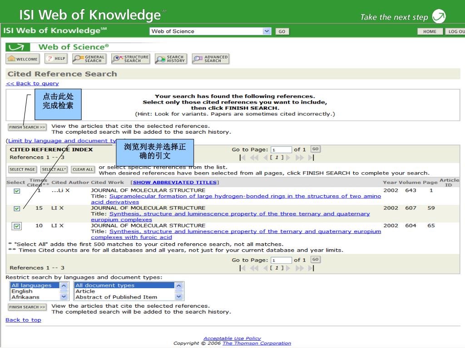Image resolution: width=465 pixels, height=348 pixels.
Task: Click the SELECT ALL button
Action: tap(54, 169)
